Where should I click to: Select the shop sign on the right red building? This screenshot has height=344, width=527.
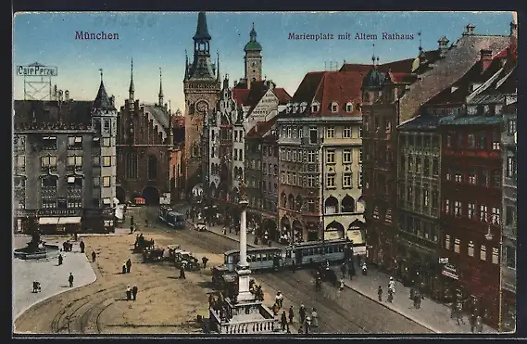click(450, 272)
